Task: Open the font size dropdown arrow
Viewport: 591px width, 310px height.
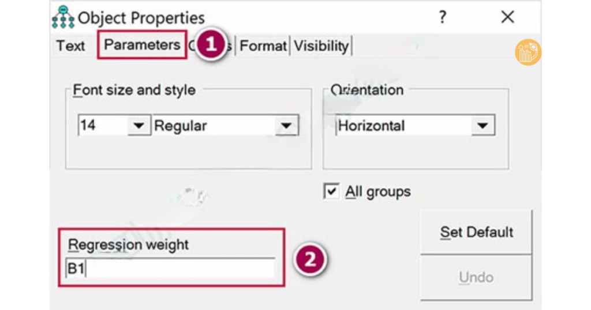Action: coord(139,126)
